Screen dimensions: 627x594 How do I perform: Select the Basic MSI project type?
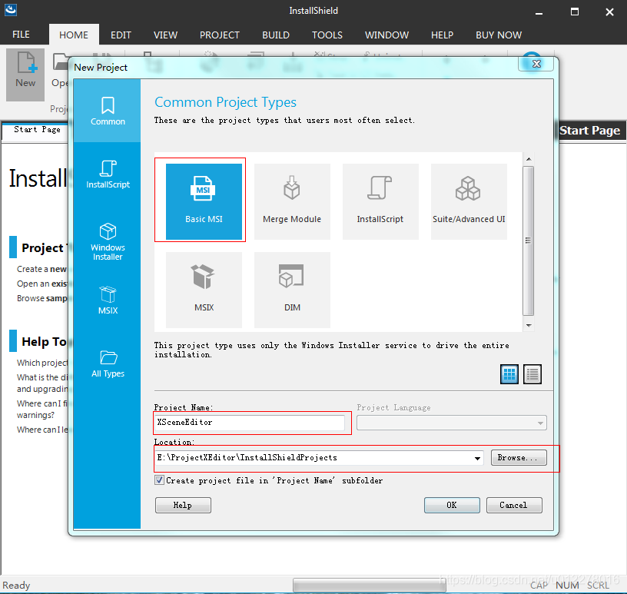pyautogui.click(x=204, y=201)
